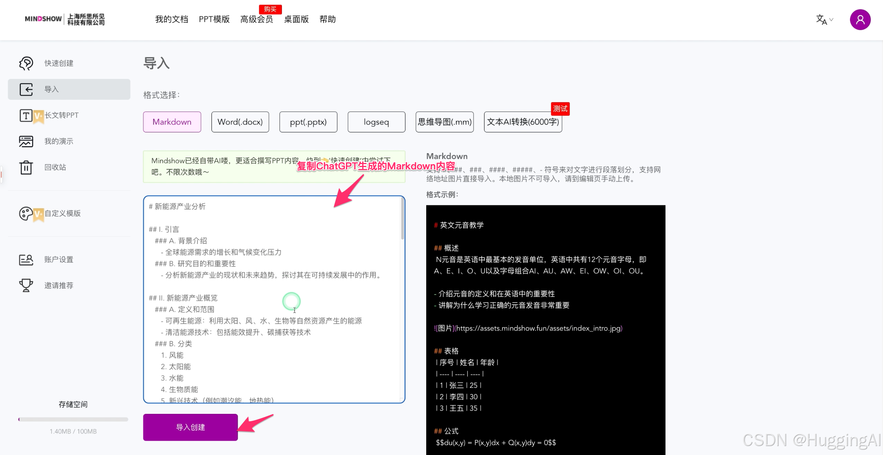Image resolution: width=883 pixels, height=455 pixels.
Task: Click the purple user avatar icon
Action: [860, 20]
